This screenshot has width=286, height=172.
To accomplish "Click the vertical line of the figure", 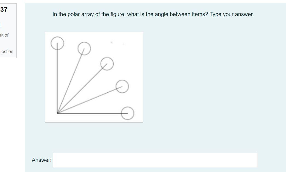I will click(x=57, y=79).
